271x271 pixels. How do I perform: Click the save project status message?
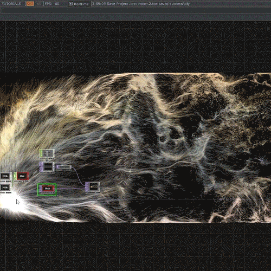coord(141,4)
